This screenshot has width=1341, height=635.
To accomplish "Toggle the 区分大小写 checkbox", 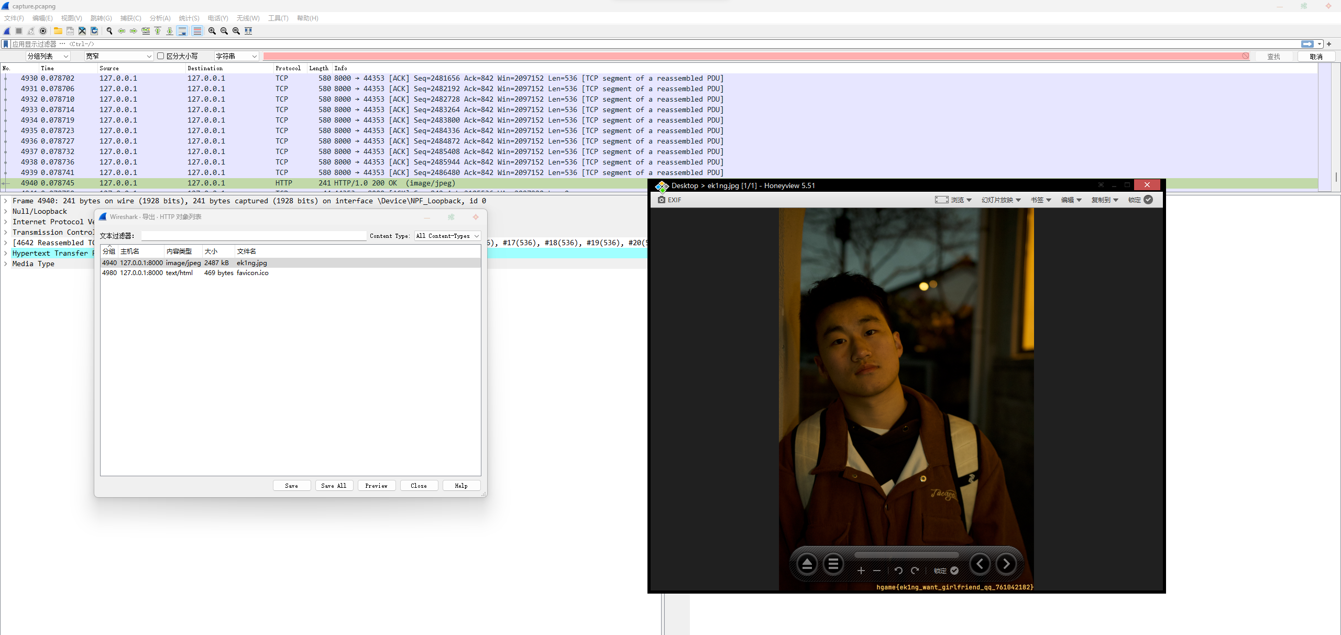I will click(161, 56).
